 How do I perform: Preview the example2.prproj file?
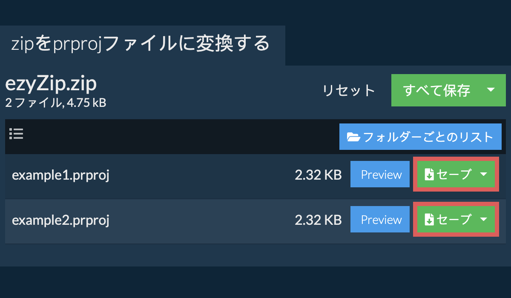pyautogui.click(x=381, y=220)
